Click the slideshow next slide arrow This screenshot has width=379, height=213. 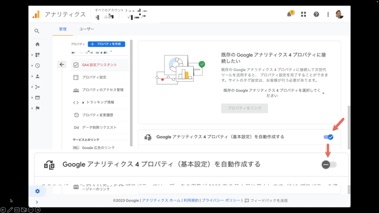coord(38,210)
